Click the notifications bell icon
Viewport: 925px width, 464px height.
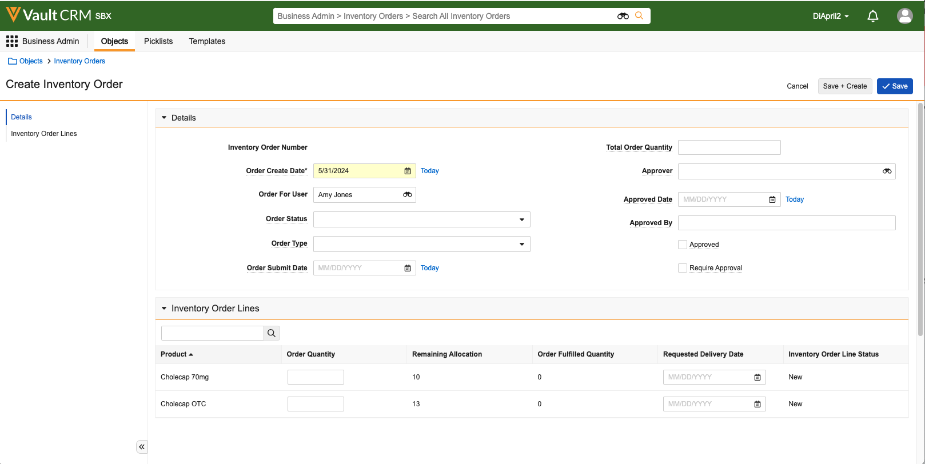(872, 16)
